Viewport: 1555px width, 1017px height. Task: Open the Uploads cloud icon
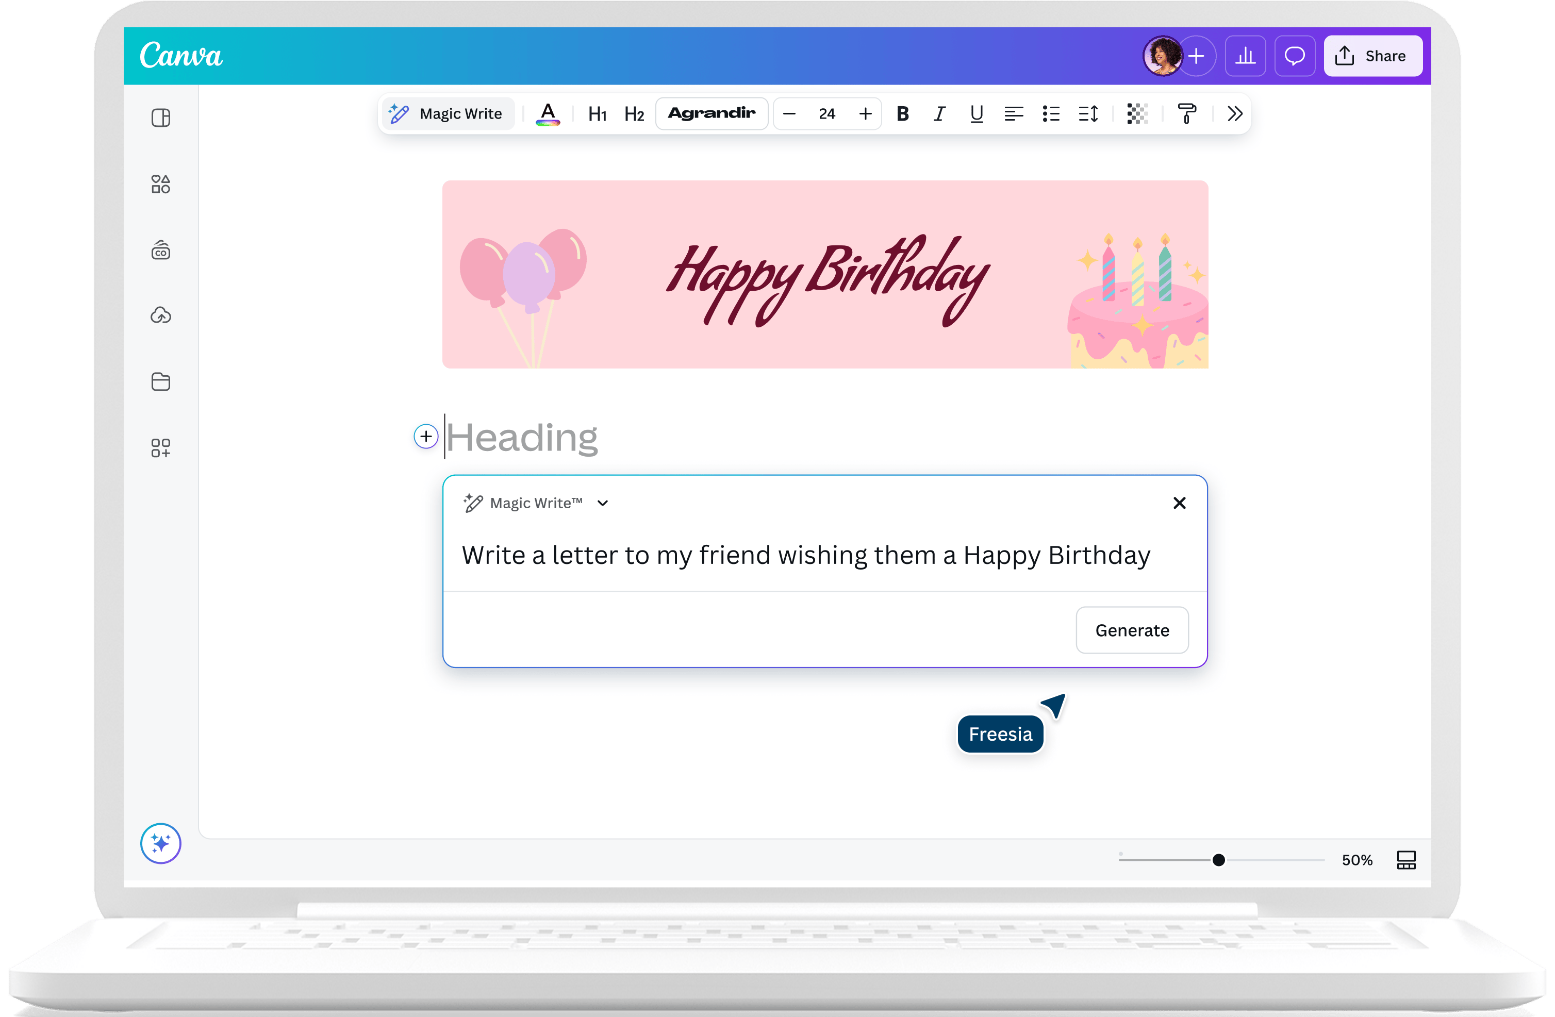pyautogui.click(x=161, y=316)
